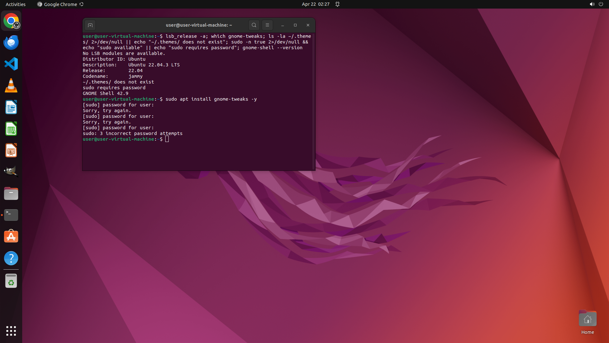Open system menu via volume icon
Screen dimensions: 609x343
pyautogui.click(x=592, y=4)
